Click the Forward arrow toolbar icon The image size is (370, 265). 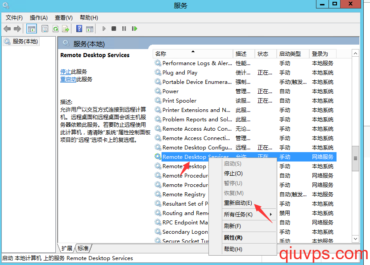pyautogui.click(x=17, y=29)
